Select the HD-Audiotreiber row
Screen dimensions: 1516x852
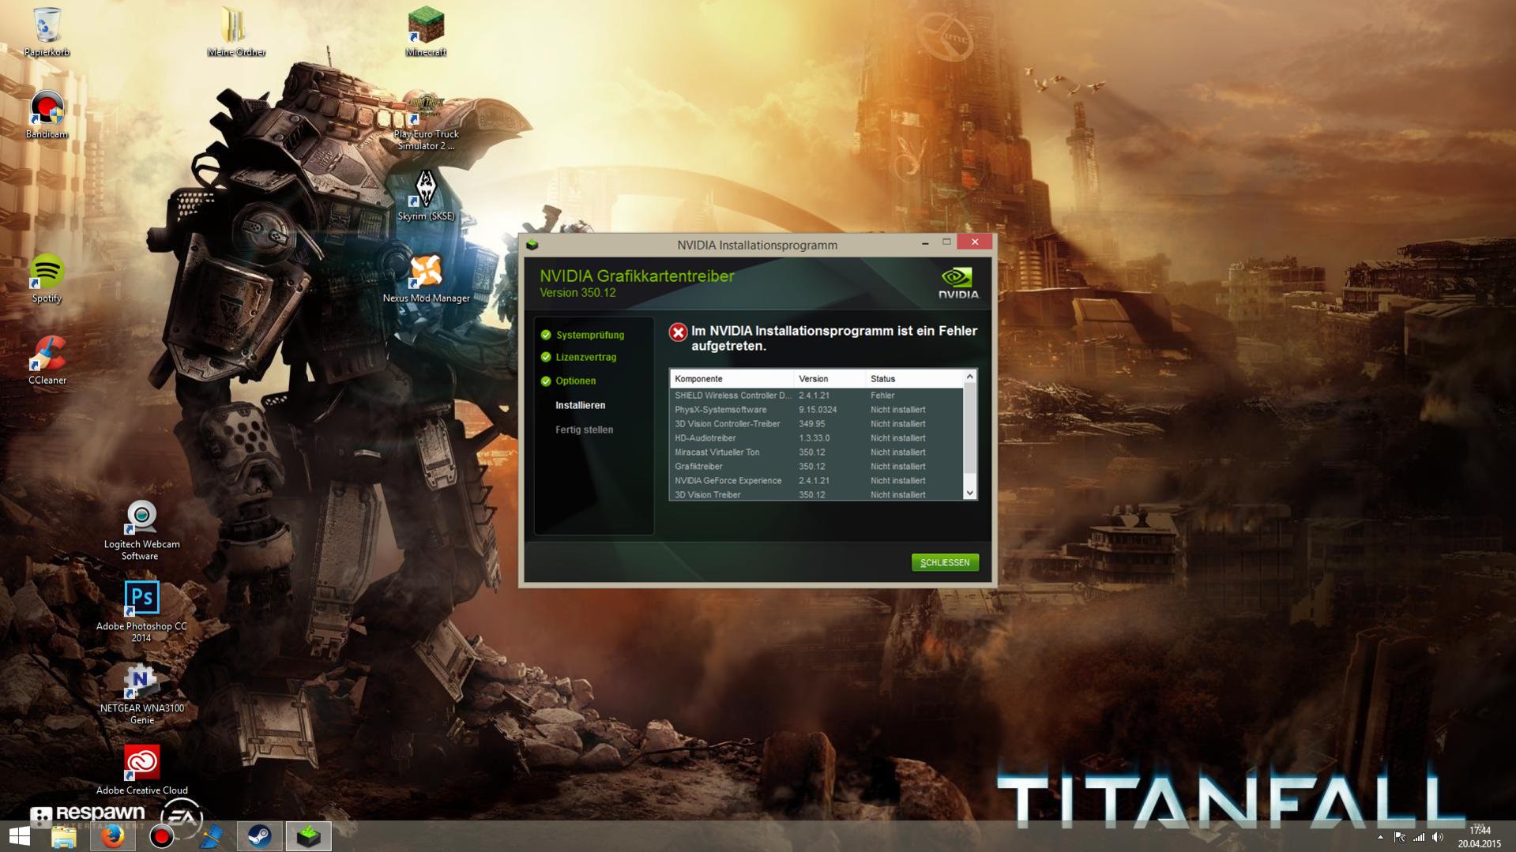[x=816, y=438]
